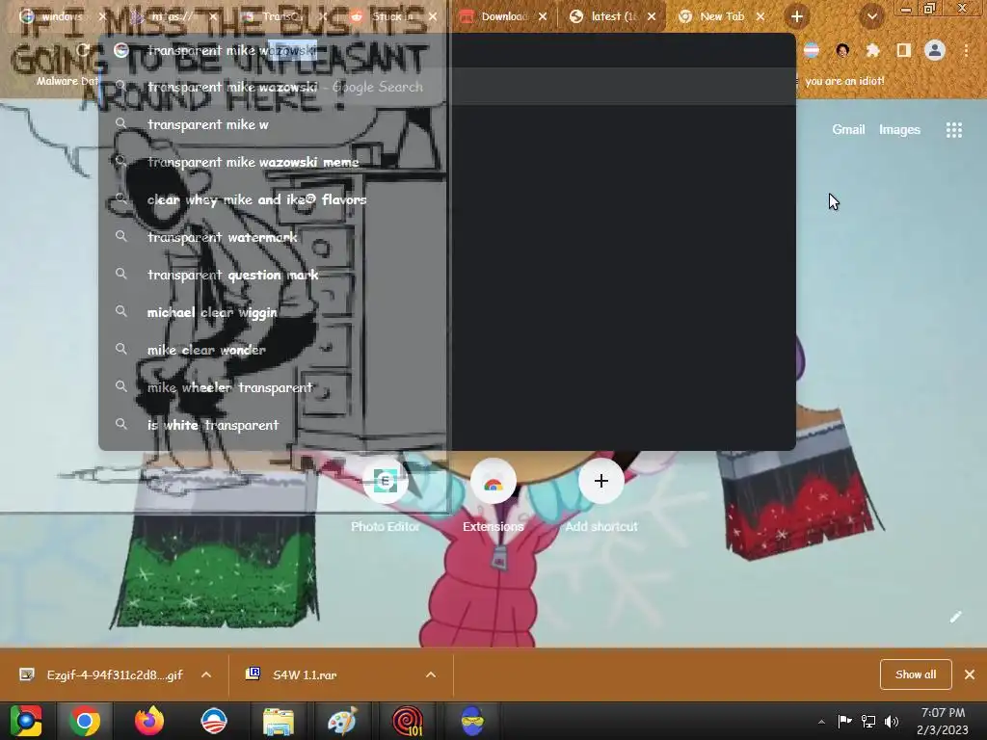Open a new tab with plus button

click(797, 17)
